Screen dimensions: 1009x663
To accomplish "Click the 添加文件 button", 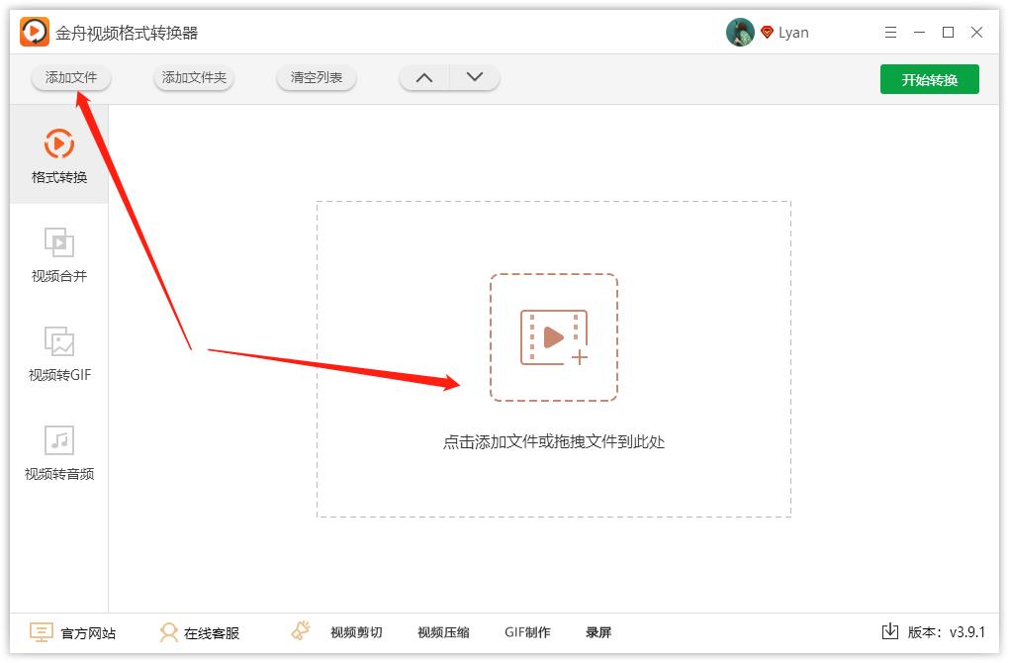I will pos(70,76).
